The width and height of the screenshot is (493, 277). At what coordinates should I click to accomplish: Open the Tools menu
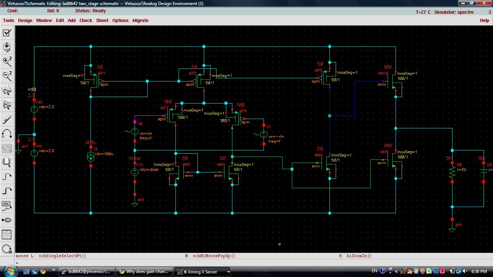click(8, 21)
